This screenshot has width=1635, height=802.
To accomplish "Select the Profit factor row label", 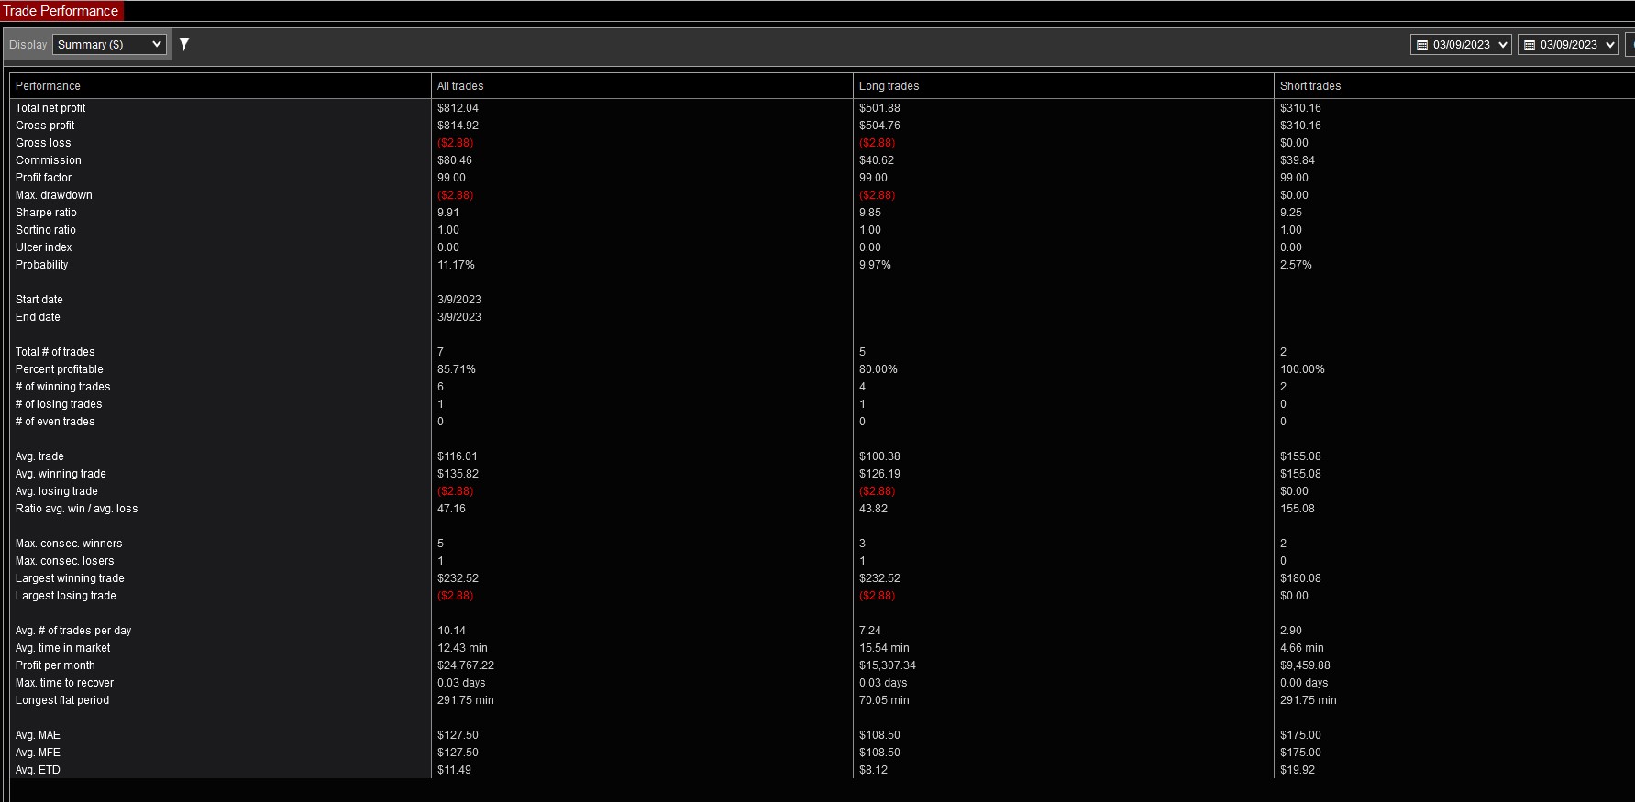I will tap(43, 178).
